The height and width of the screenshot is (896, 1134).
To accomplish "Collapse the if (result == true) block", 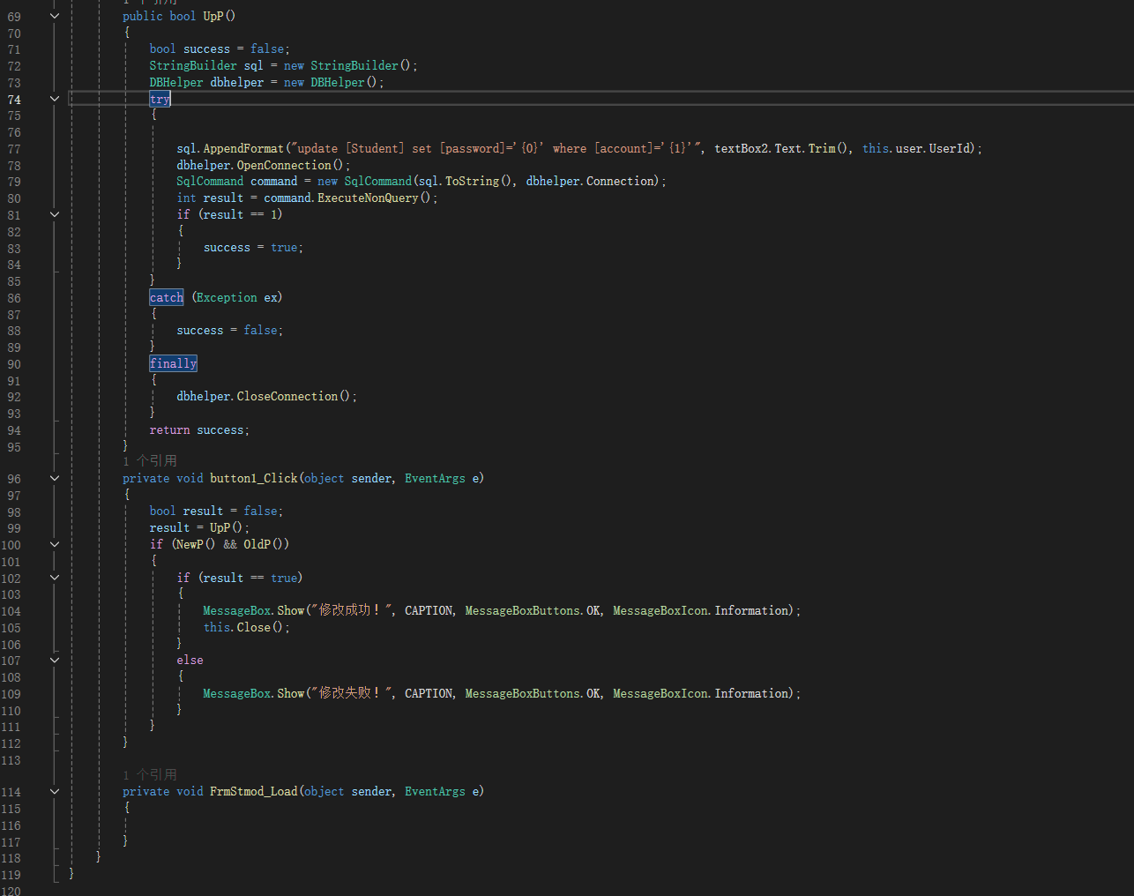I will click(x=55, y=578).
